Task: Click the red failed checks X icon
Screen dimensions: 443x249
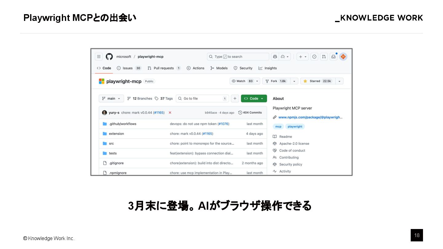Action: pyautogui.click(x=170, y=113)
